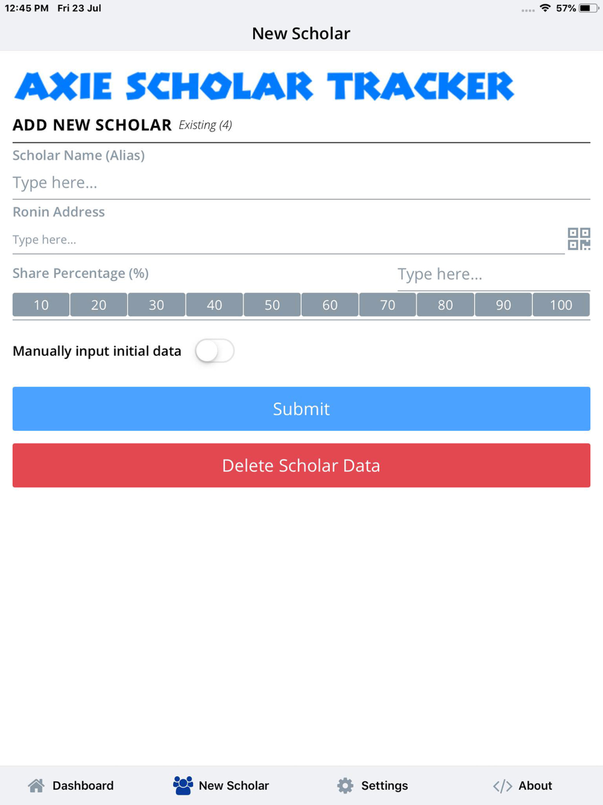Click the Delete Scholar Data button
603x805 pixels.
[301, 465]
